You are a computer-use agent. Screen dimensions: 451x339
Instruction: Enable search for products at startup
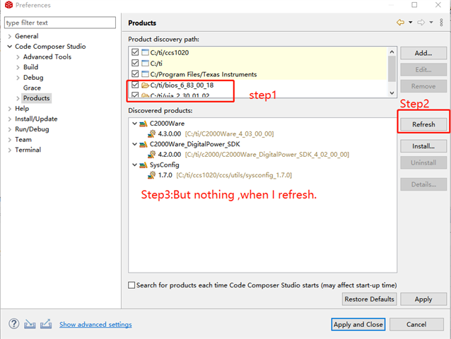click(132, 285)
